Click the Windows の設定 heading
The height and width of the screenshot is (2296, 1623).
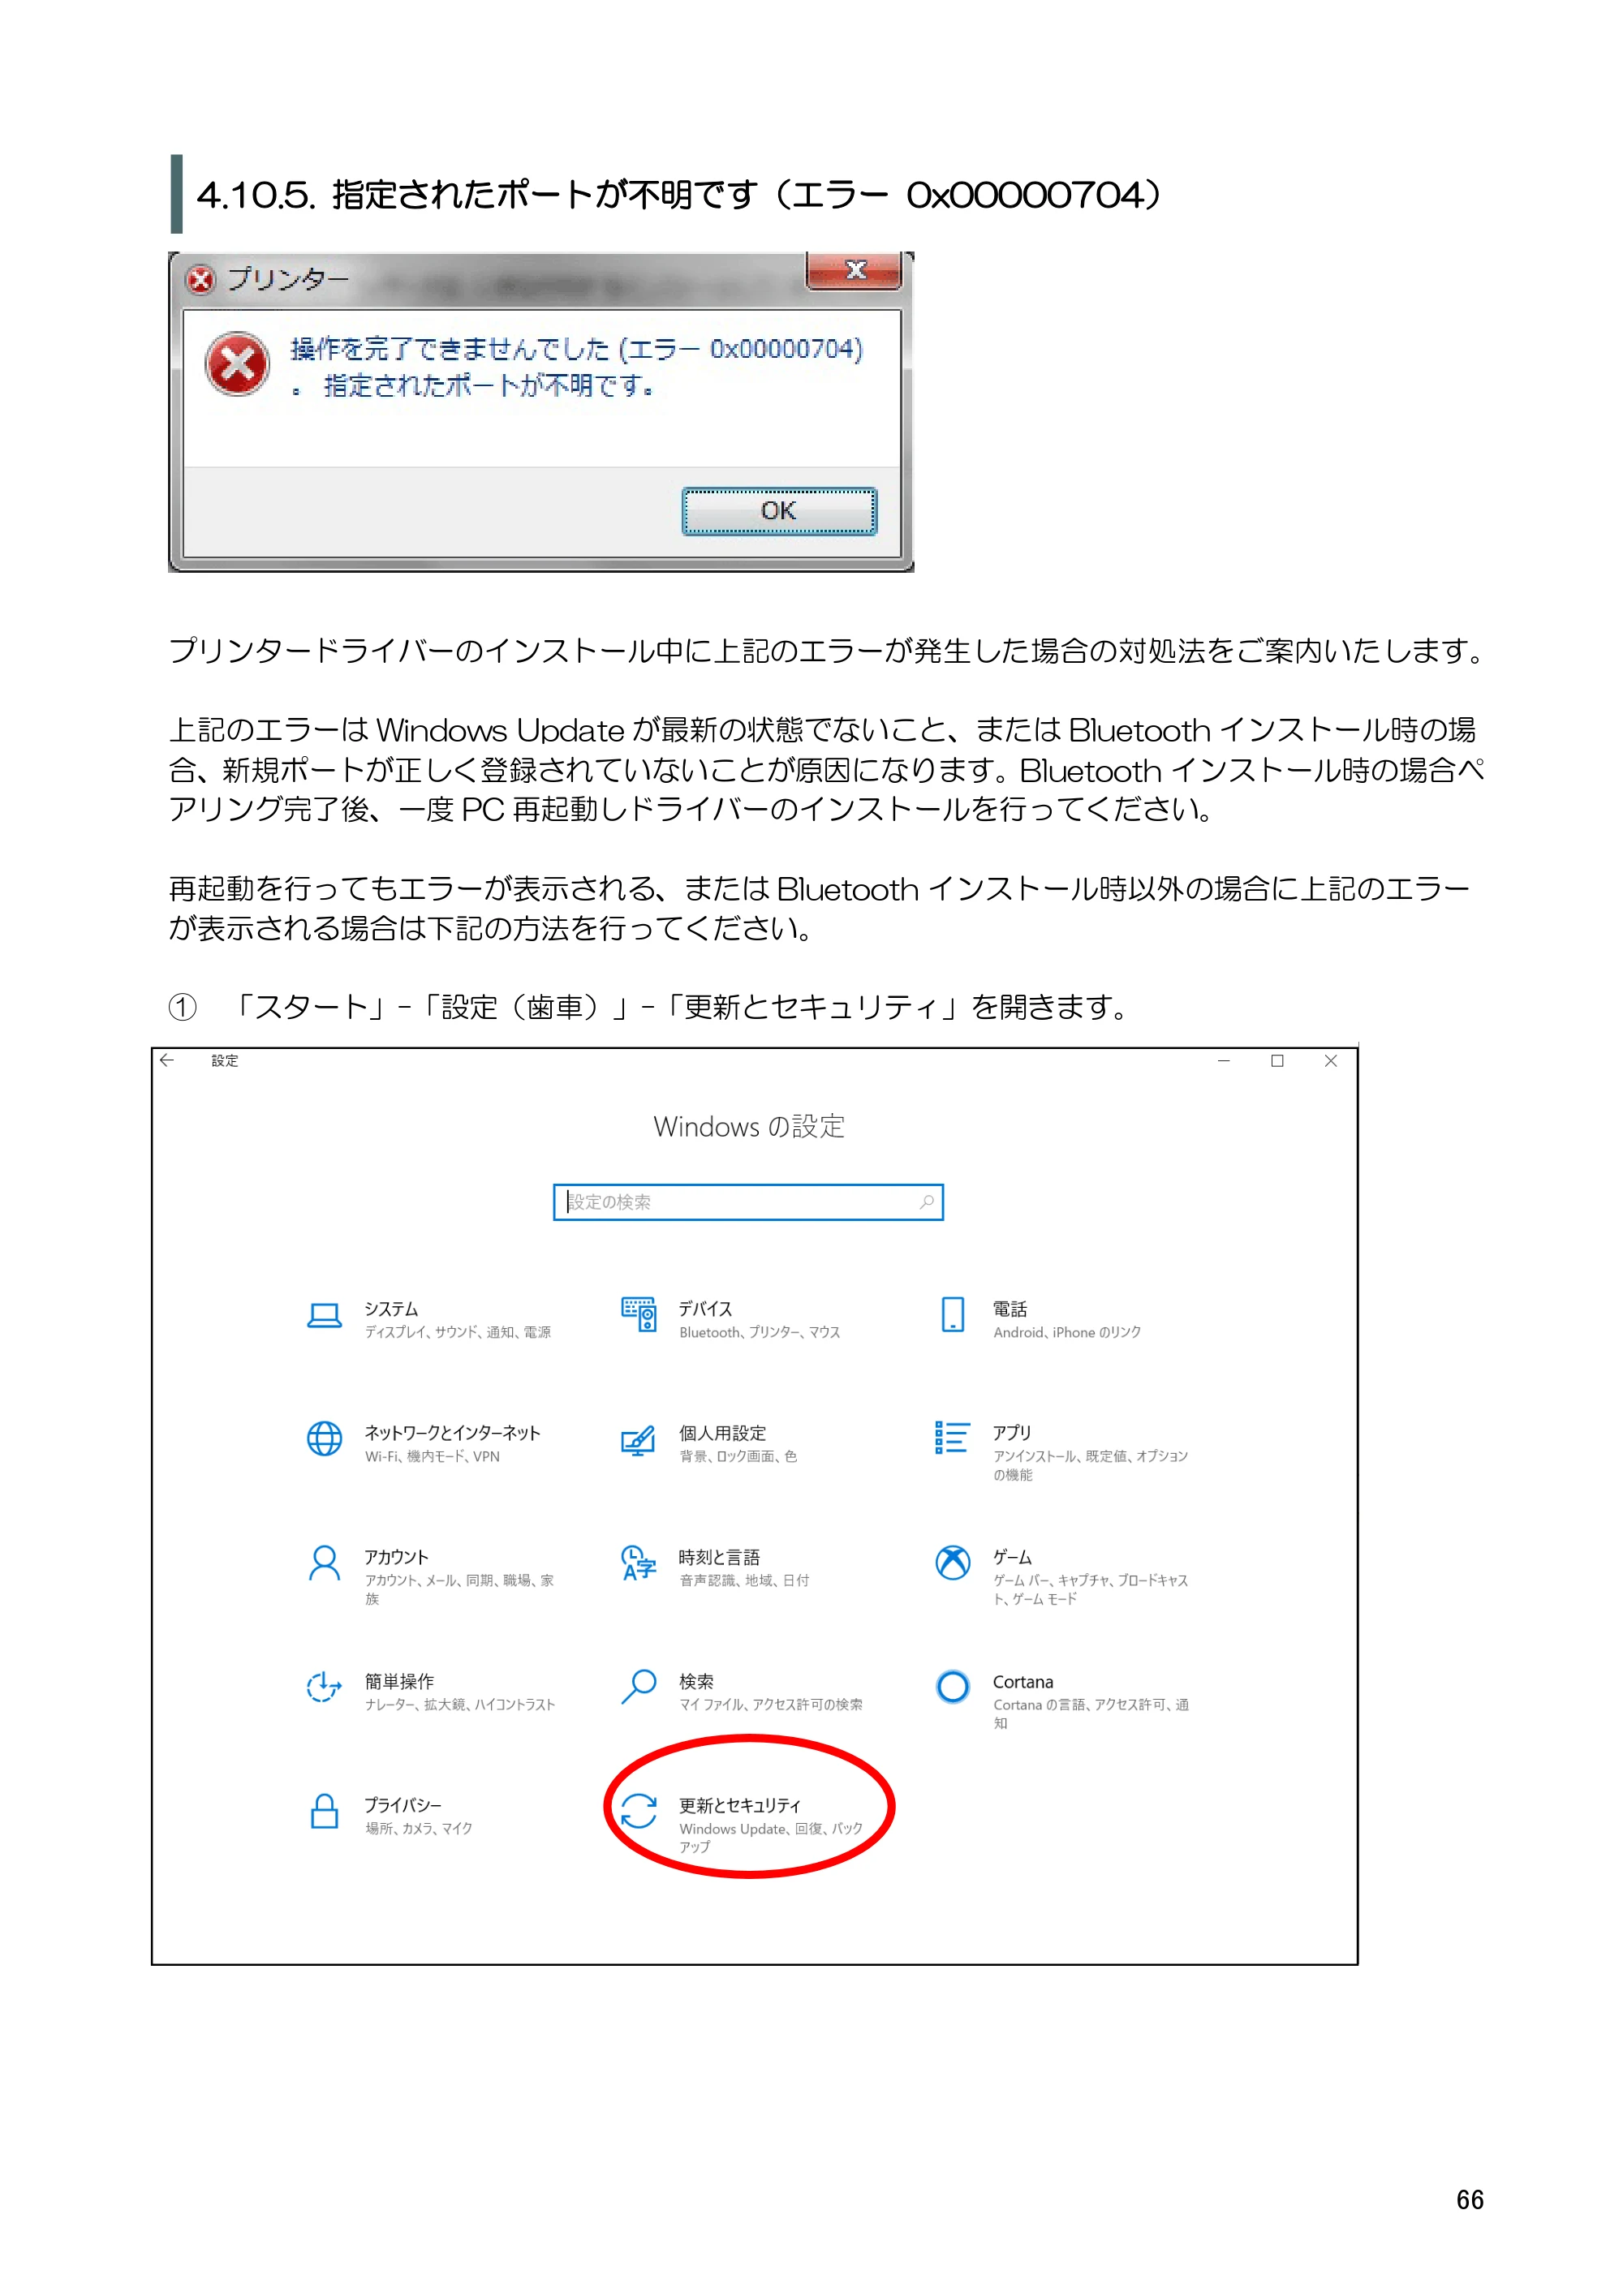(x=749, y=1127)
